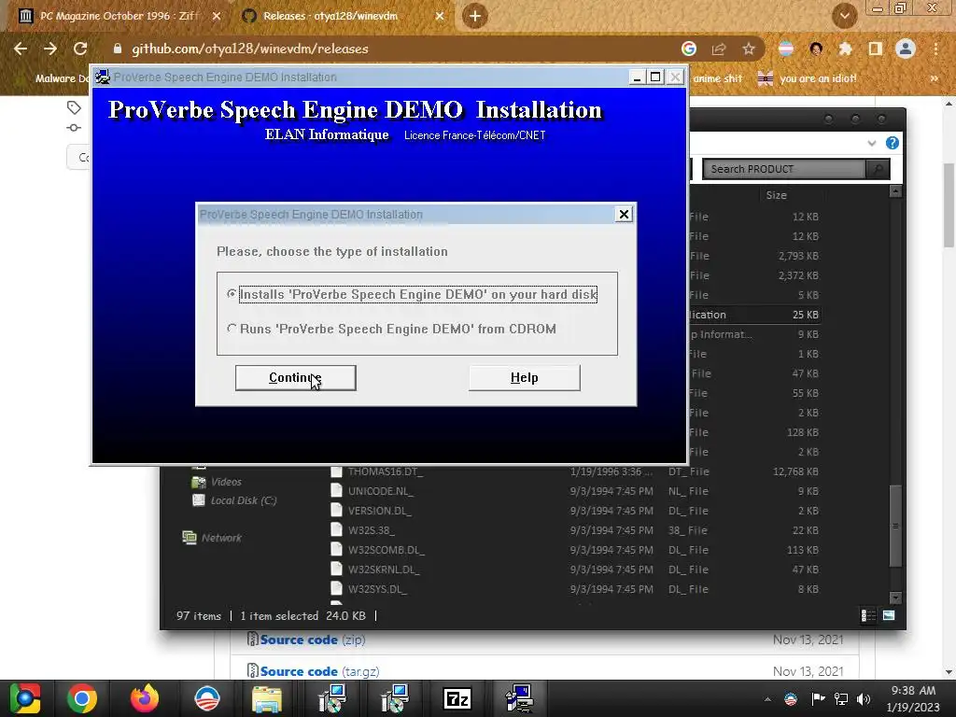Viewport: 956px width, 717px height.
Task: Click the Help button in installer dialog
Action: pyautogui.click(x=525, y=378)
